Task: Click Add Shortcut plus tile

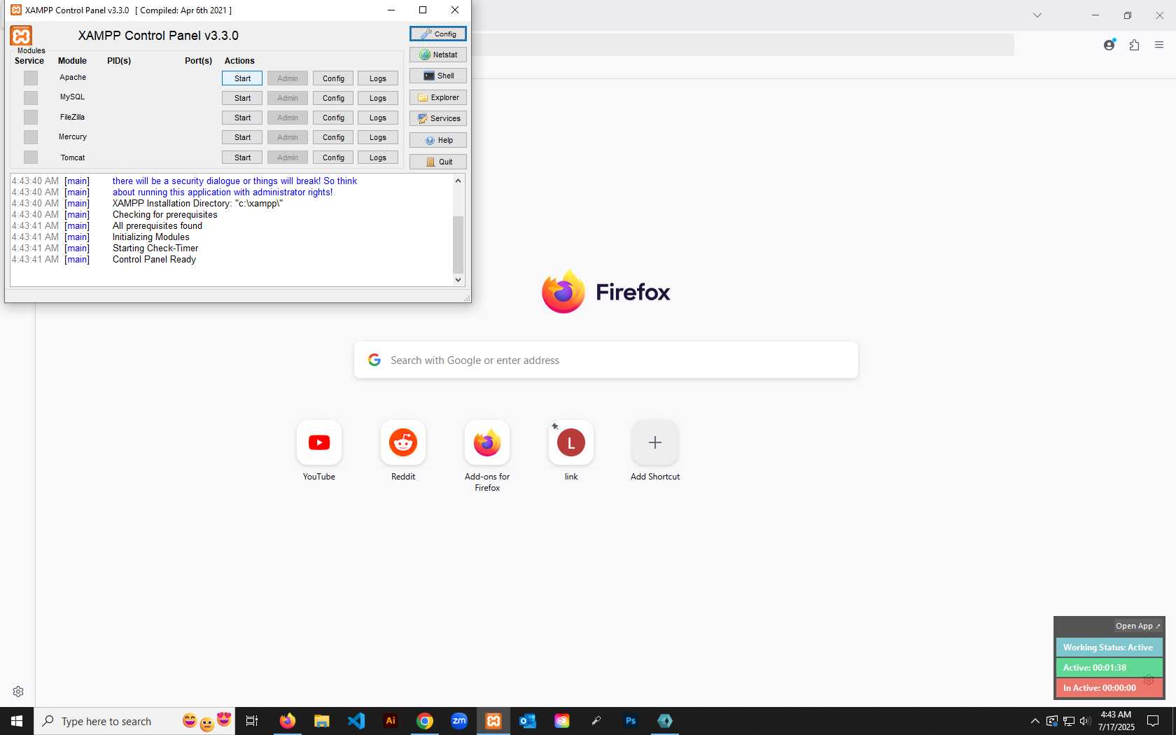Action: pos(655,442)
